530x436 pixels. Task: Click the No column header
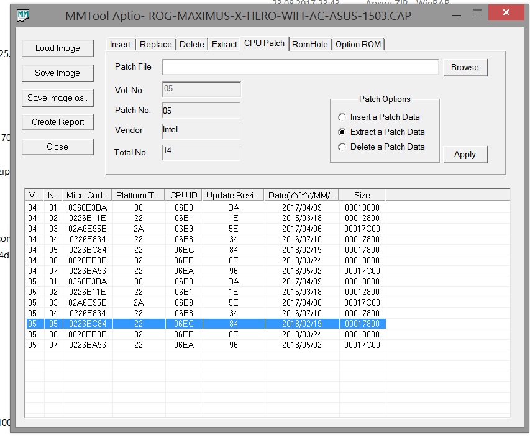(x=53, y=195)
